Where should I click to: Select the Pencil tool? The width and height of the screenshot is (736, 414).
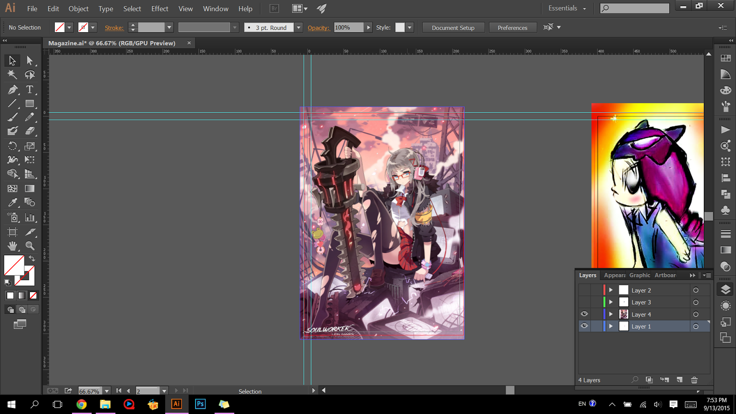[x=30, y=117]
